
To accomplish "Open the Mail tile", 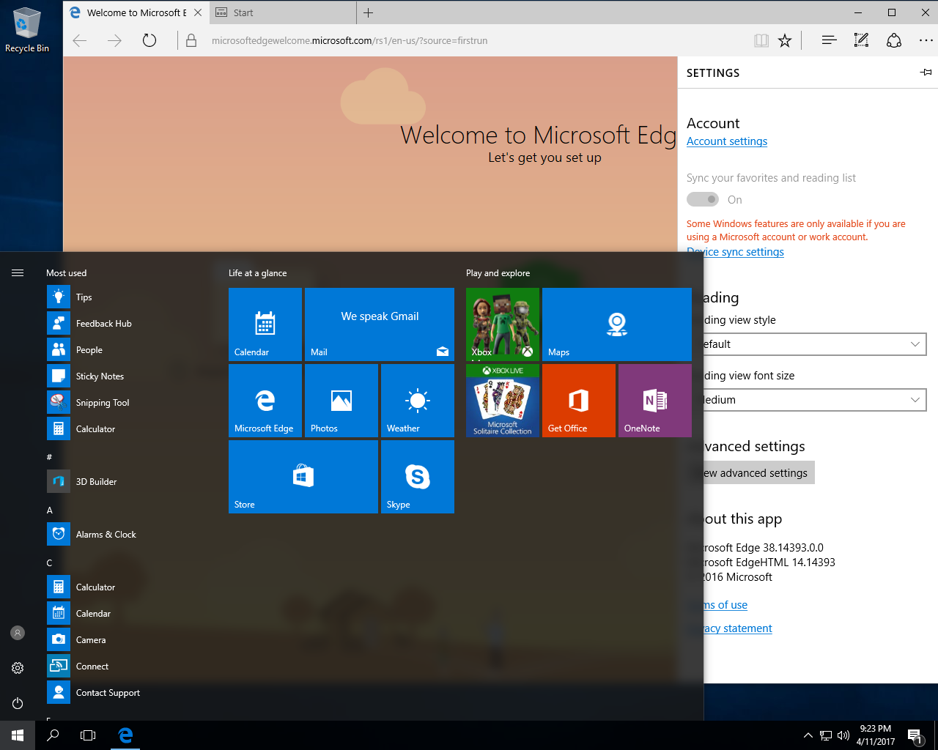I will tap(380, 324).
